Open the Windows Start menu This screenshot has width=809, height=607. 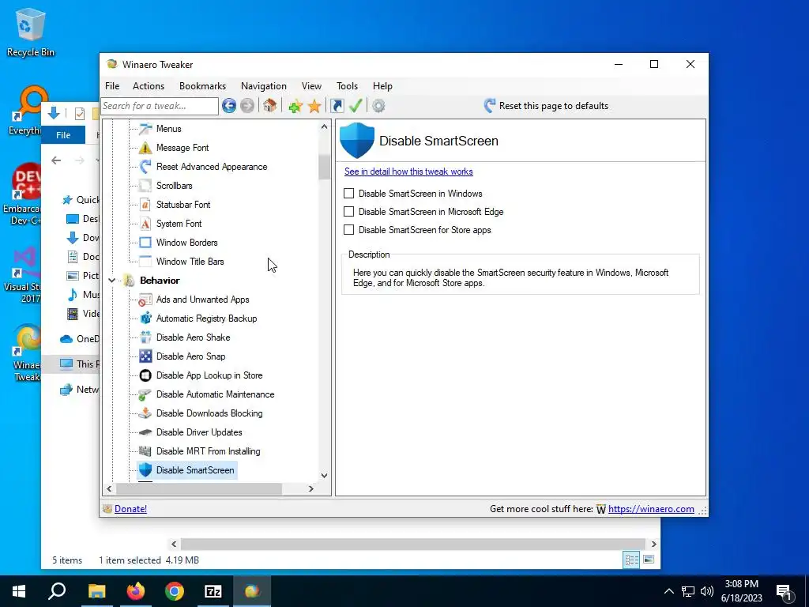tap(19, 591)
